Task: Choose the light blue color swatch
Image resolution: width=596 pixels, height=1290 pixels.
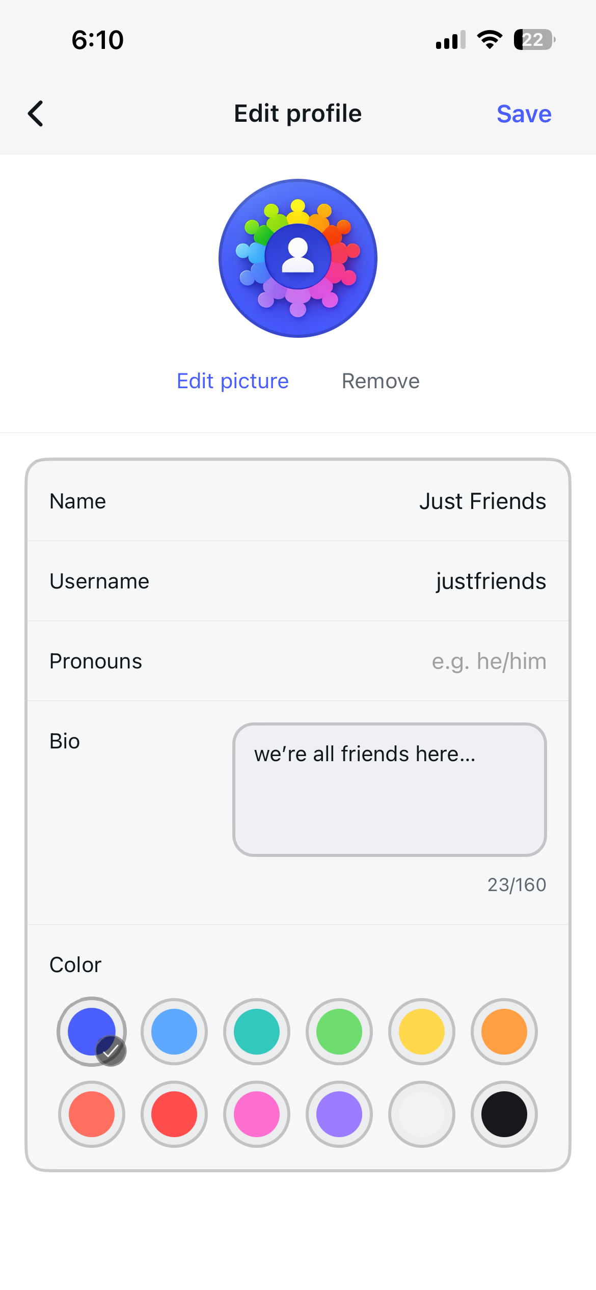Action: pyautogui.click(x=174, y=1032)
